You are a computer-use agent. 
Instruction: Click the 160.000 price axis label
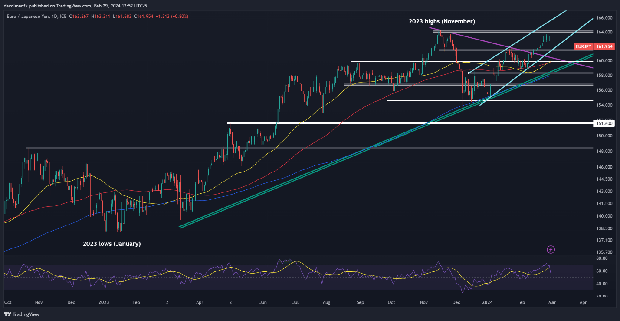[x=604, y=61]
